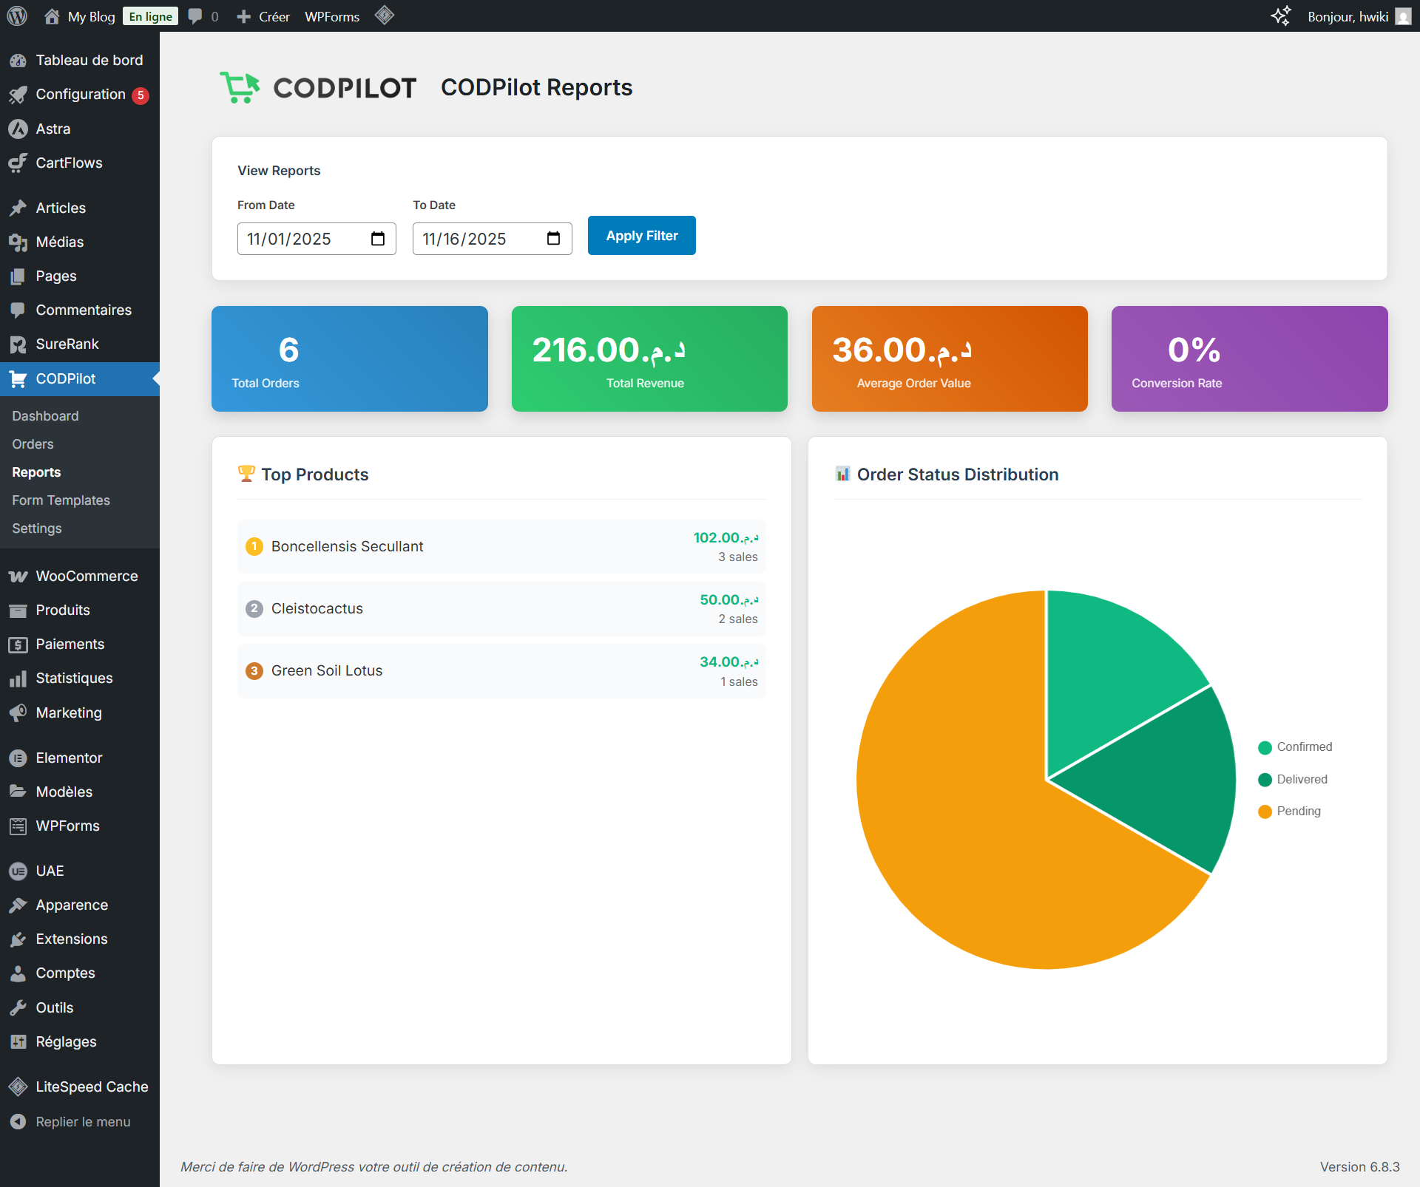Open the Elementor sidebar menu

[x=69, y=758]
